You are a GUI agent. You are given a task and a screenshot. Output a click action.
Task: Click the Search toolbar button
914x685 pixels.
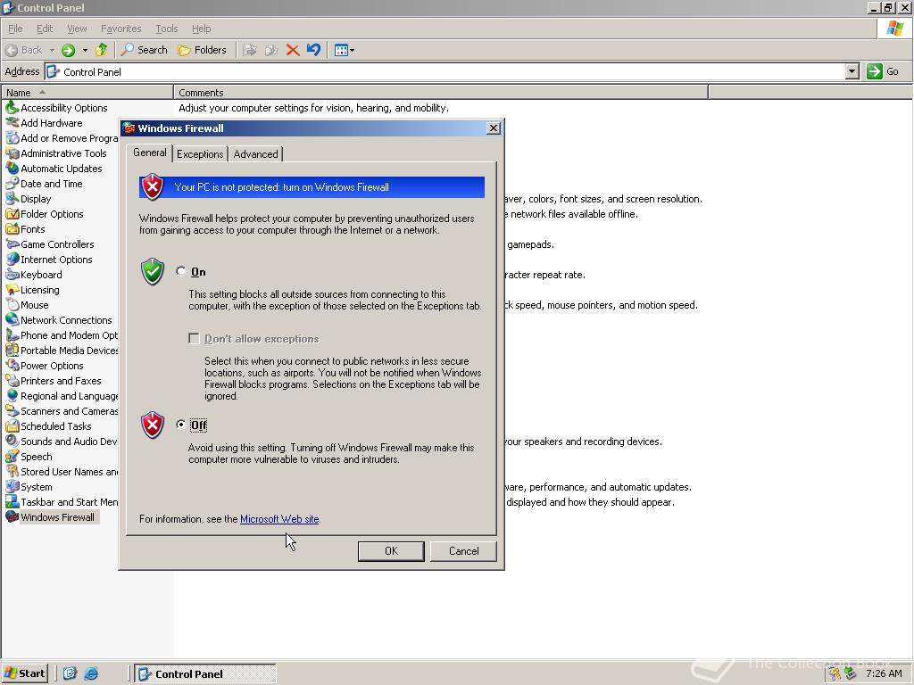144,50
